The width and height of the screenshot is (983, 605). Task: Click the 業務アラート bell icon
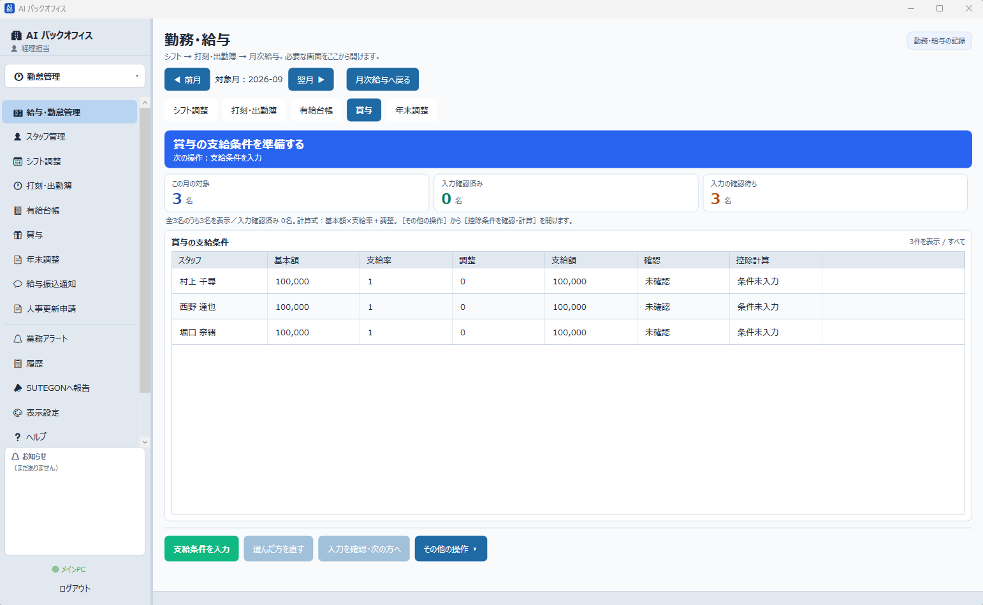pos(18,339)
